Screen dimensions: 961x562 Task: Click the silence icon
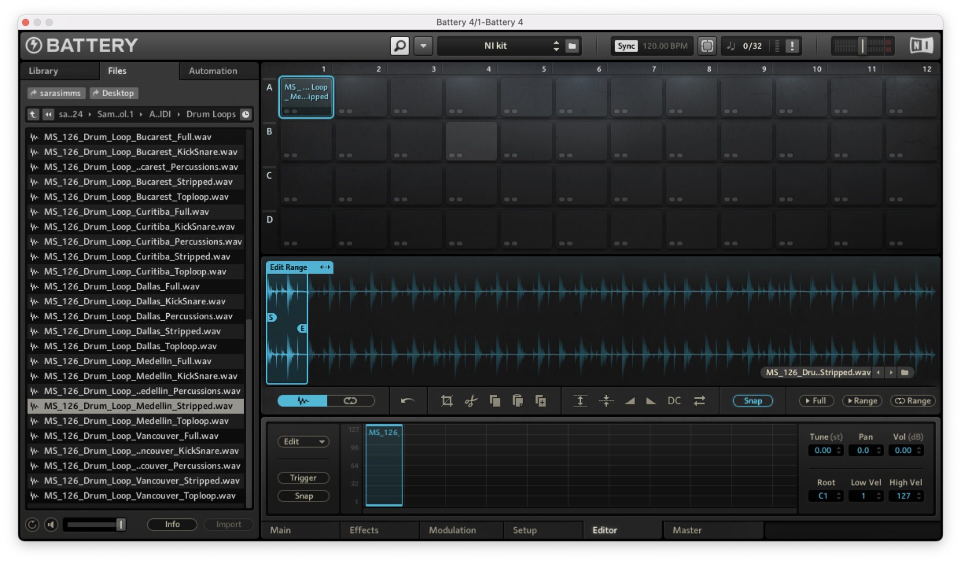606,401
